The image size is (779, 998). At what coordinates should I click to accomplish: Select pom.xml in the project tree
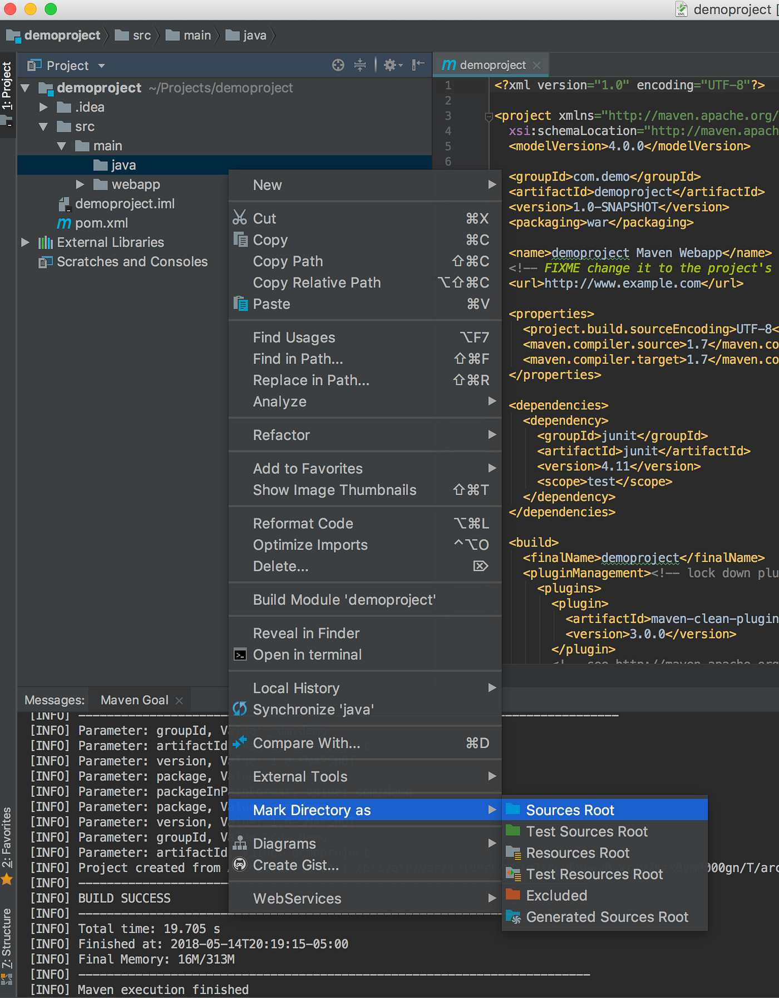click(224, 223)
